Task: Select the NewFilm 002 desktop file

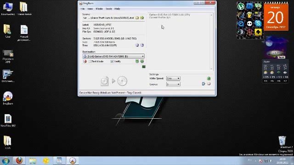Action: [x=8, y=121]
